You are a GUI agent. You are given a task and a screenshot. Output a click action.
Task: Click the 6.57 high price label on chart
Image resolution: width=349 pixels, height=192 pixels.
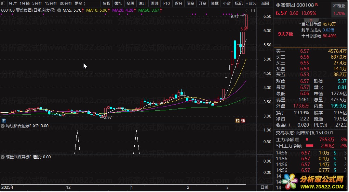point(235,17)
